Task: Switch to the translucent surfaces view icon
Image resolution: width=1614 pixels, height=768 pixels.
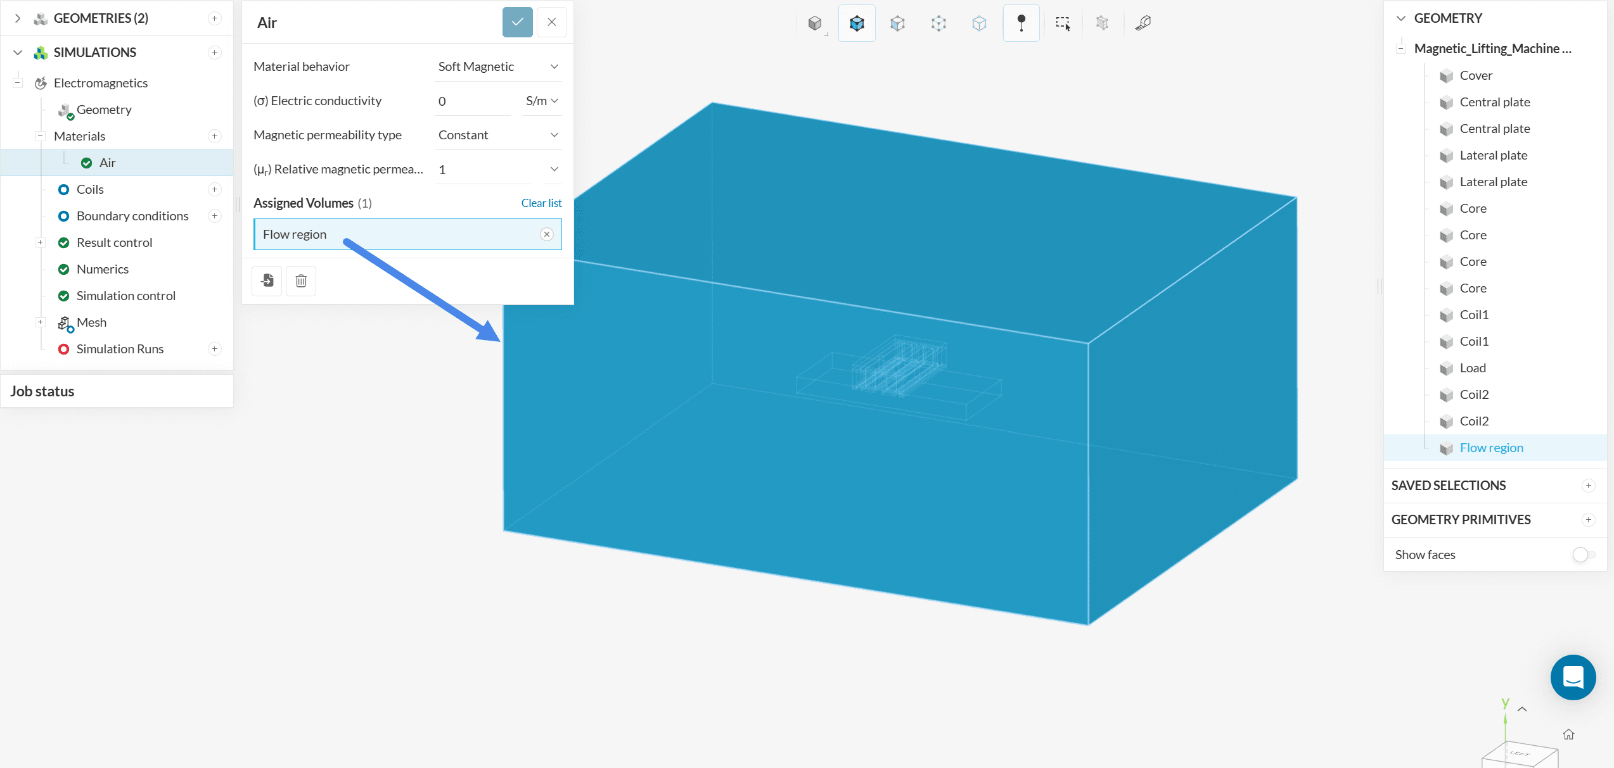Action: (897, 23)
